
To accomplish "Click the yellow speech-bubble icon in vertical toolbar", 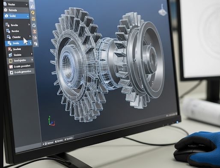I will [33, 12].
